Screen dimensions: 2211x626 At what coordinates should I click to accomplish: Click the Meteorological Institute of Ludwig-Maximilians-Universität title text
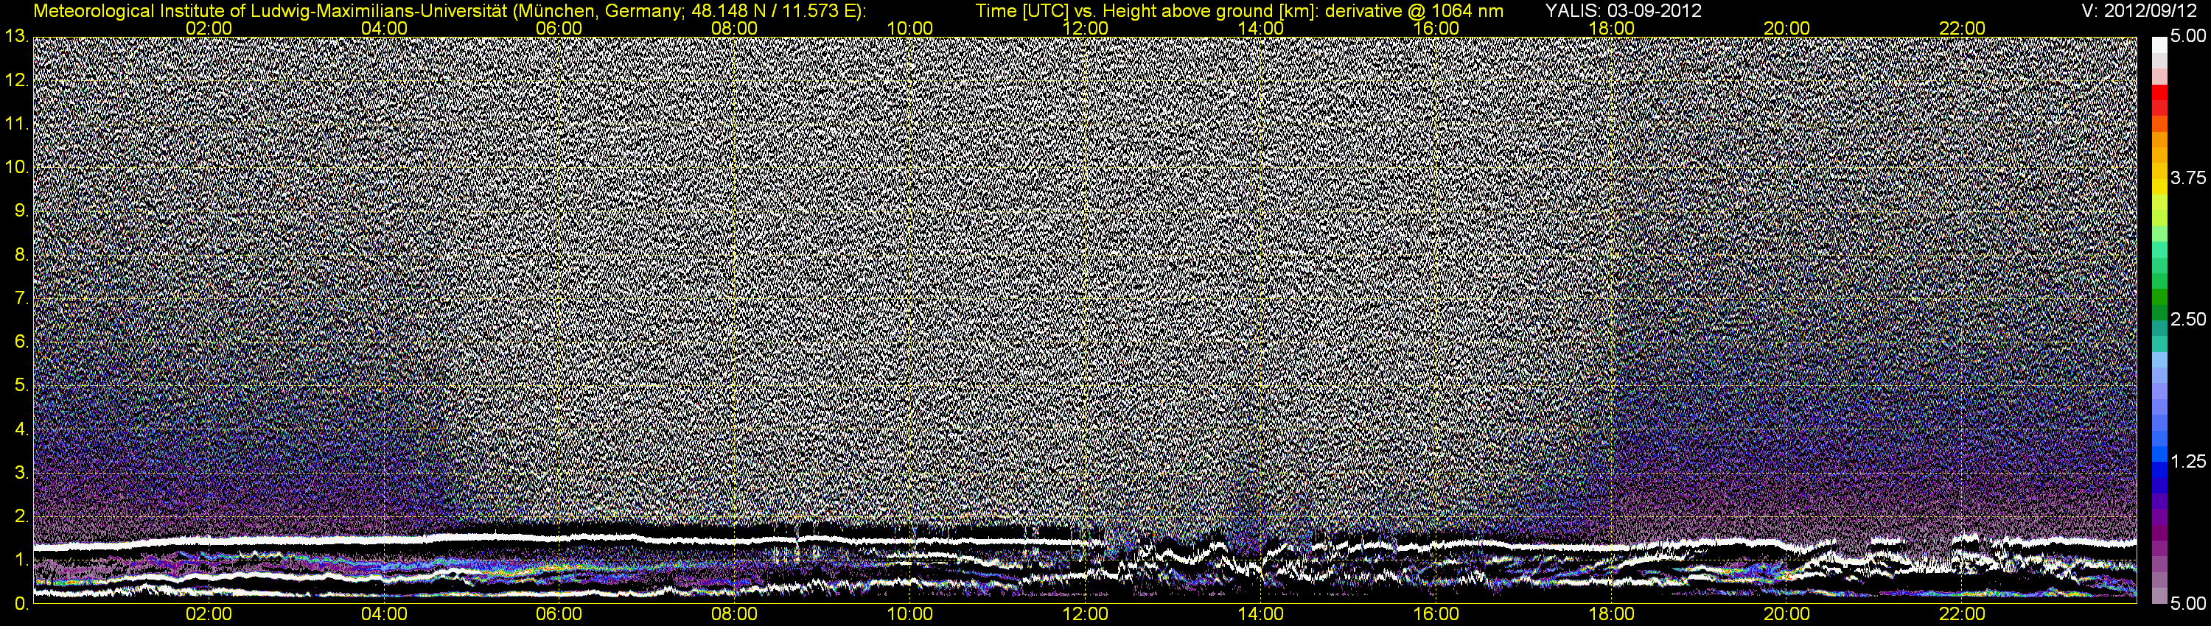coord(450,11)
